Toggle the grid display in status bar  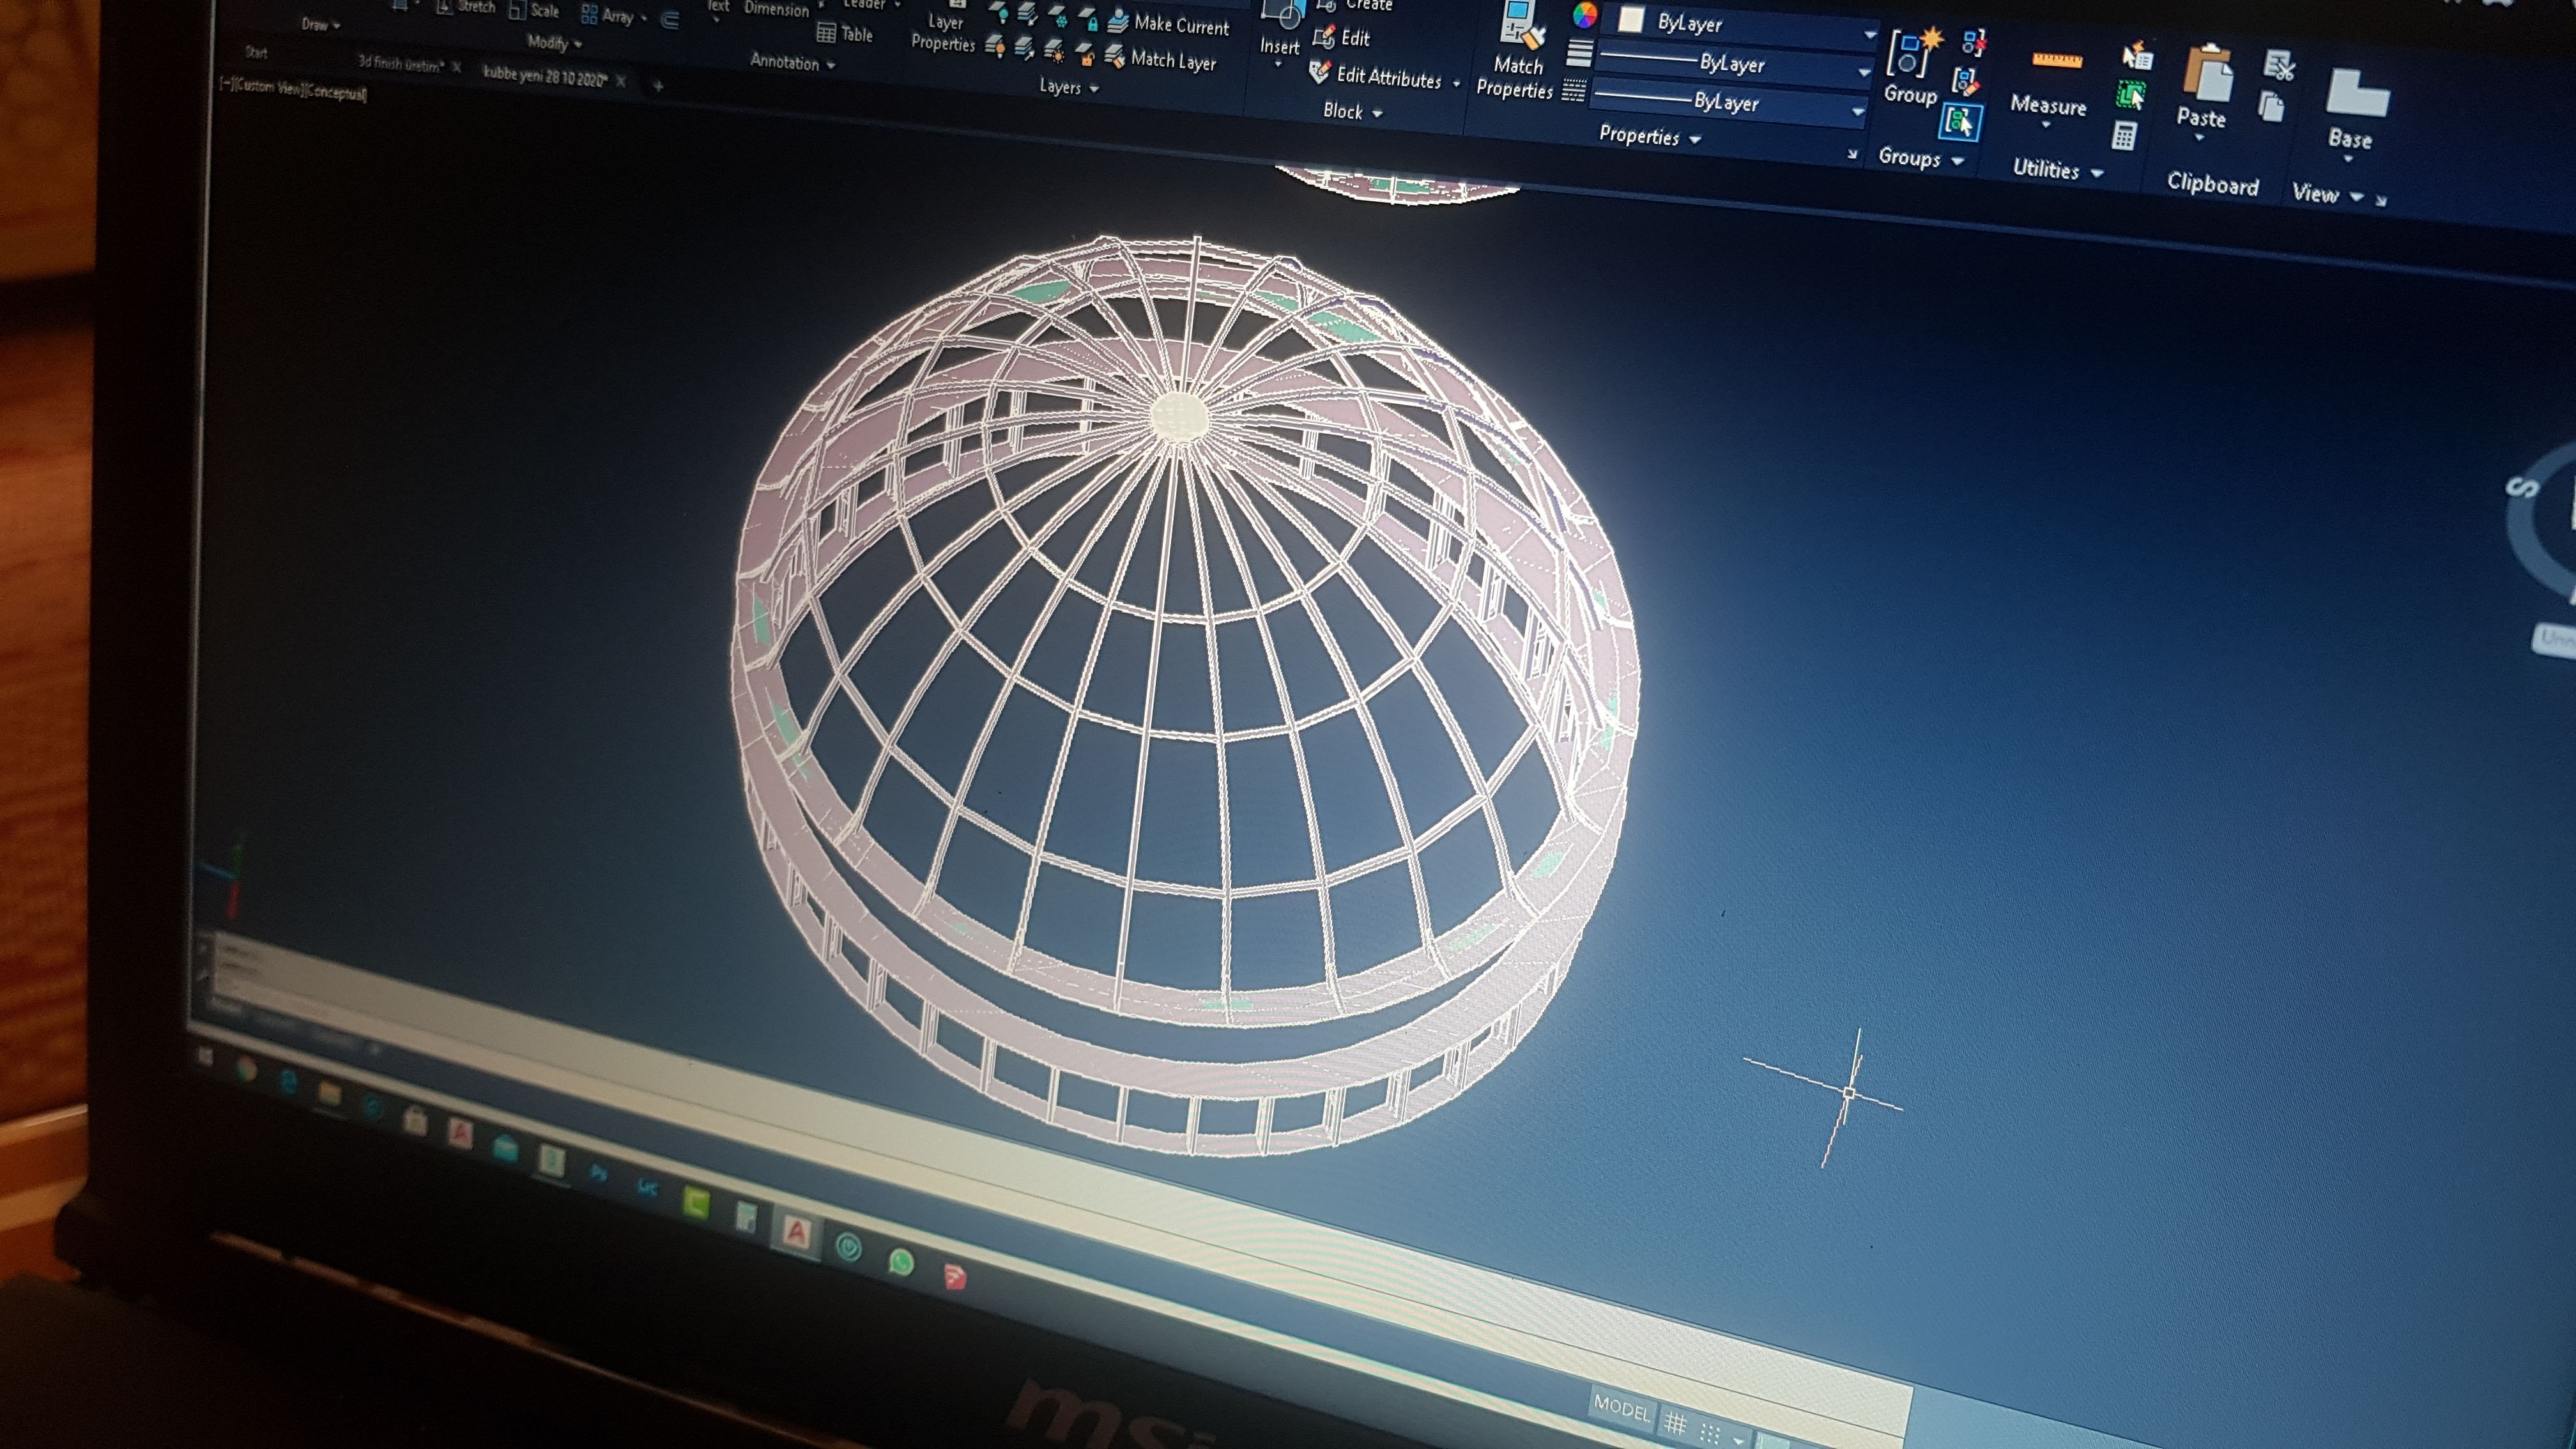coord(1676,1423)
